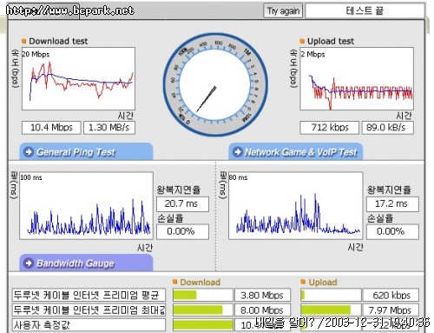Select the 20.7 ms round-trip value
This screenshot has height=333, width=434.
click(182, 204)
